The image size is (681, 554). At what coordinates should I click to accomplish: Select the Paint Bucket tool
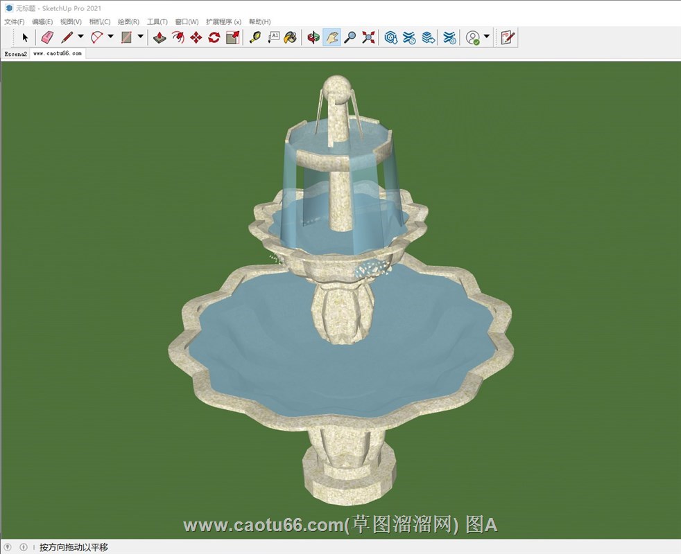(x=291, y=37)
